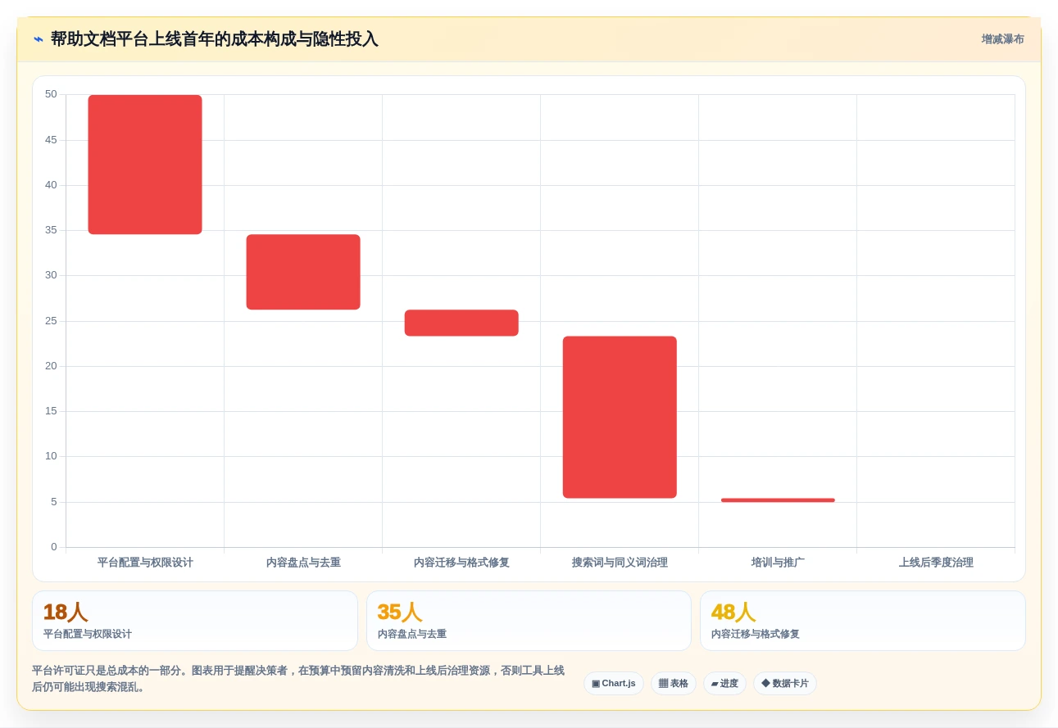
Task: Click the red bar for 平台配置与权限设计
Action: coord(145,165)
